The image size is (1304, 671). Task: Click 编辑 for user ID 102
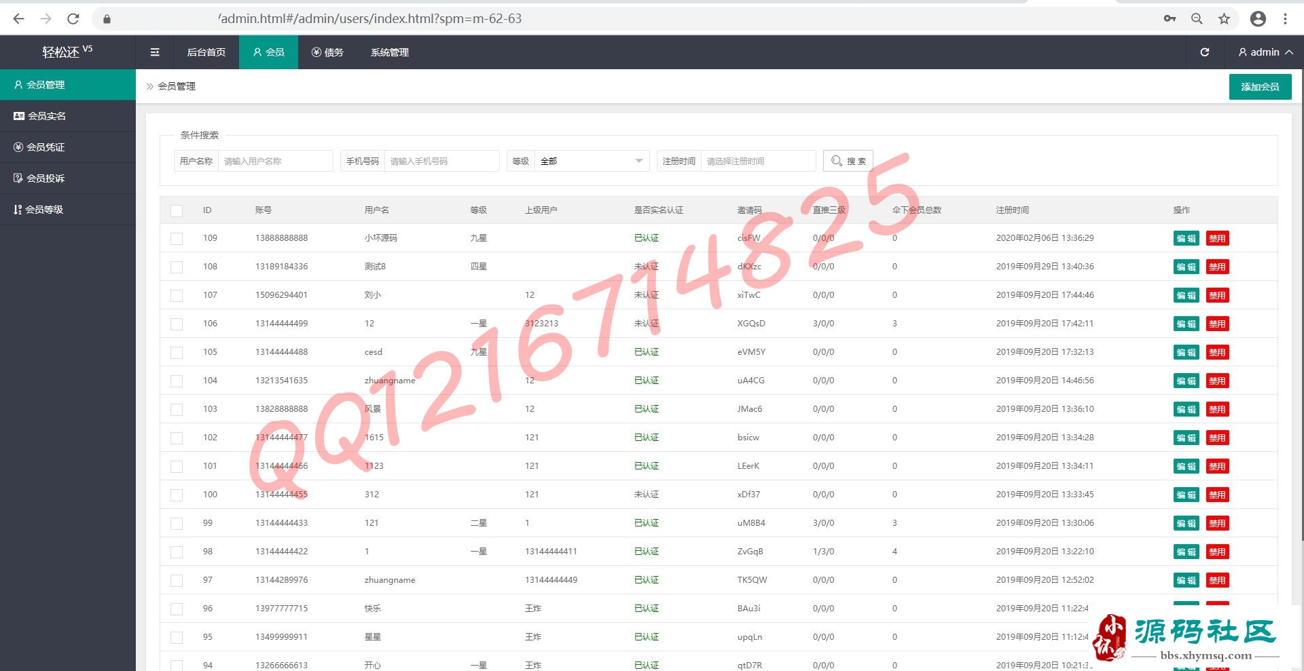click(1186, 438)
